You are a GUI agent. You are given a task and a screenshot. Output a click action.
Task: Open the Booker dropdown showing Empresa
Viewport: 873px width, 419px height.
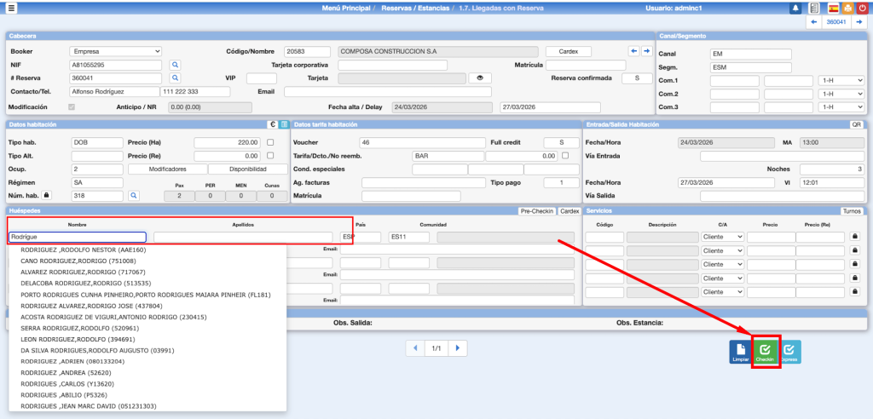tap(114, 51)
